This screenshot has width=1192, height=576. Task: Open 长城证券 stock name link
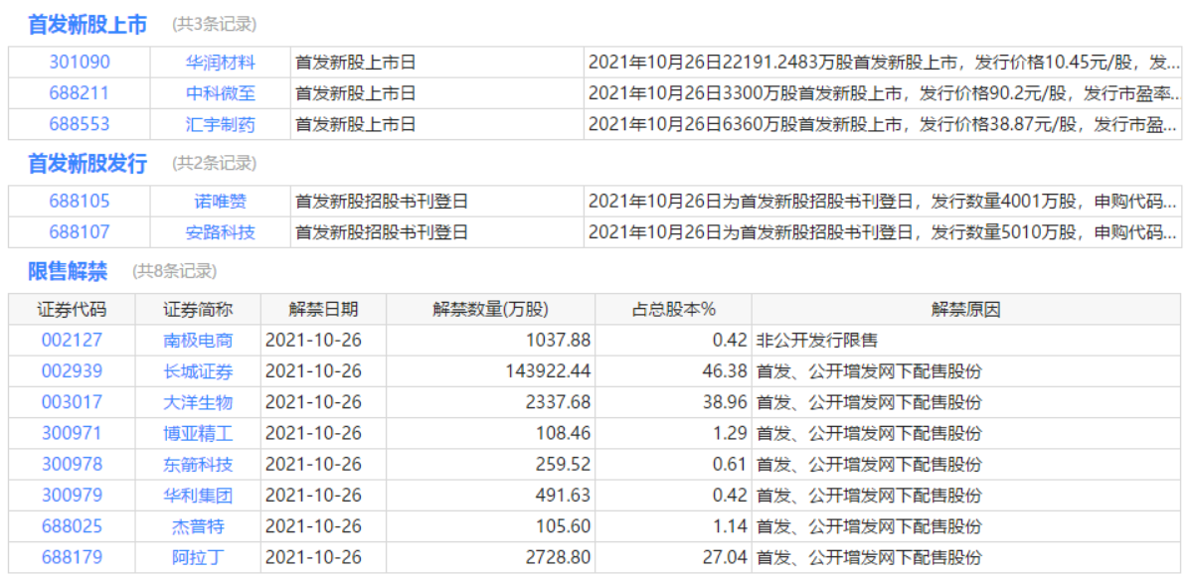[198, 371]
